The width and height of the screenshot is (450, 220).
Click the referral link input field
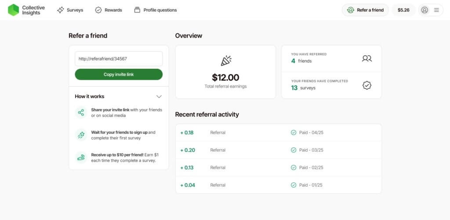119,59
